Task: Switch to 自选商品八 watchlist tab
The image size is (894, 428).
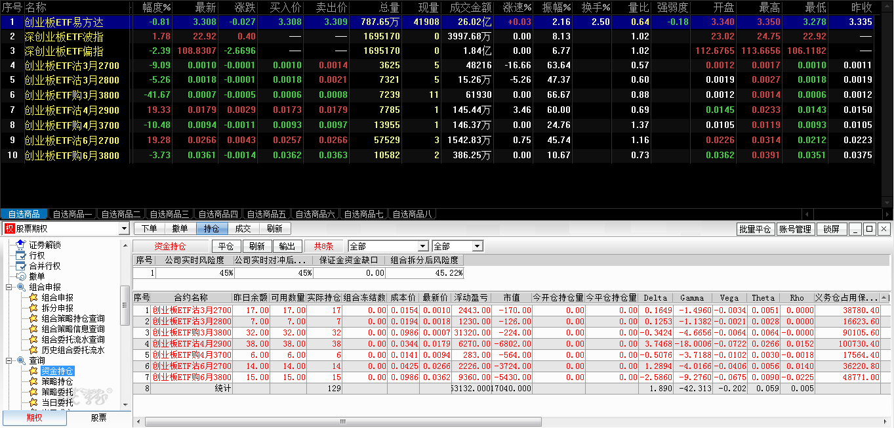Action: [x=412, y=214]
